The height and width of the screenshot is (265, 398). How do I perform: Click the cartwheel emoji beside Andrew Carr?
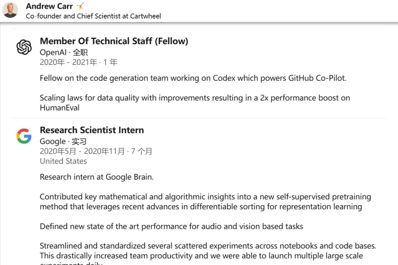80,6
